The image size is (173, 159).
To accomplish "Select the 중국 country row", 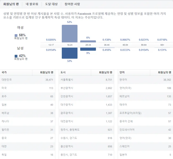I will coord(28,138).
